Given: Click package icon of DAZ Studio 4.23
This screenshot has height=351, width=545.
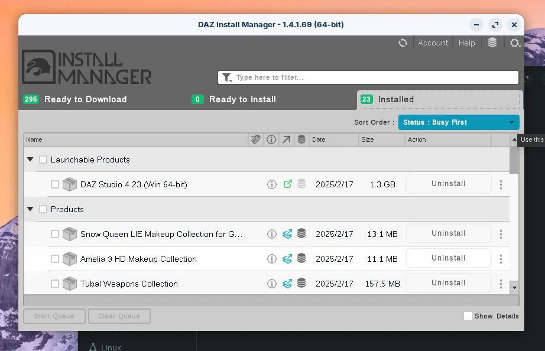Looking at the screenshot, I should 70,184.
